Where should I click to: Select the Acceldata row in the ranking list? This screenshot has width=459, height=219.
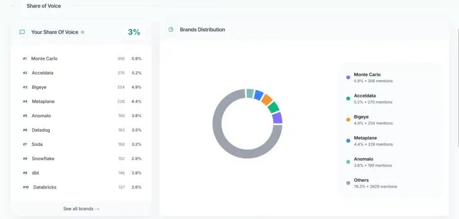(82, 73)
